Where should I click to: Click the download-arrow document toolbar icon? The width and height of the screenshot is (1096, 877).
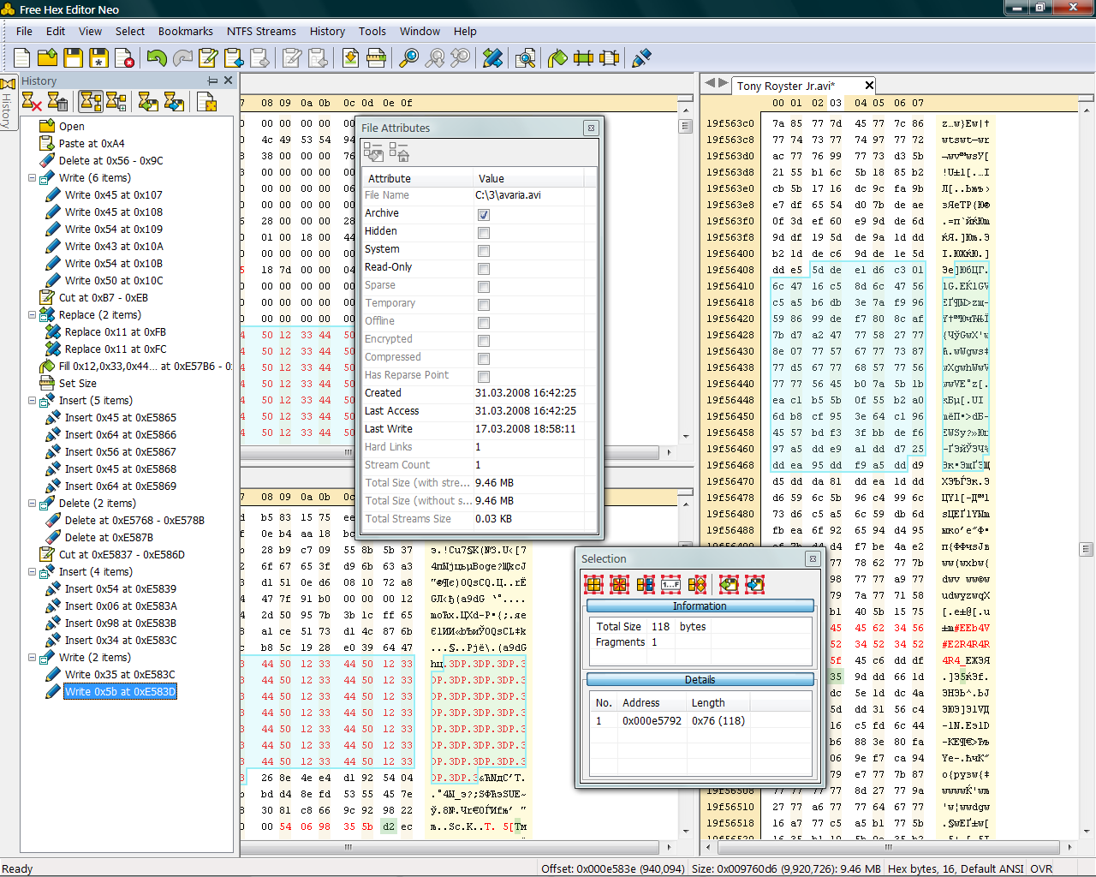[x=350, y=57]
